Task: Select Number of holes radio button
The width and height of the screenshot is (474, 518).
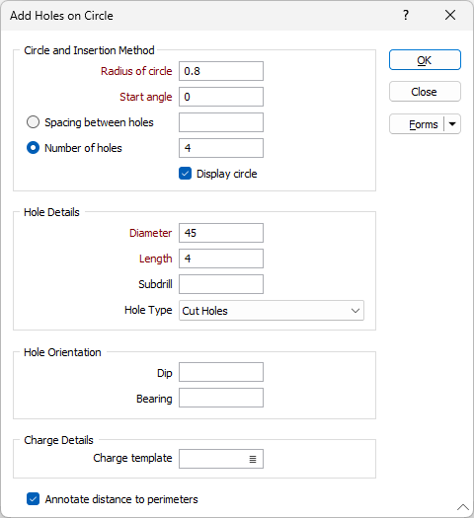Action: [33, 148]
